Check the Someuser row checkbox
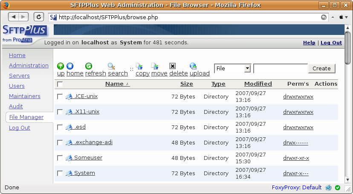This screenshot has width=353, height=194. [x=60, y=158]
